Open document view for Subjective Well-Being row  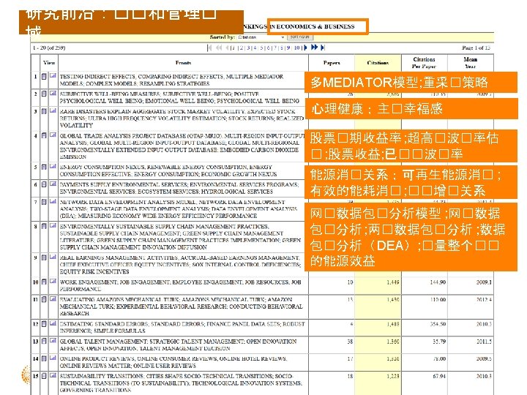click(44, 94)
